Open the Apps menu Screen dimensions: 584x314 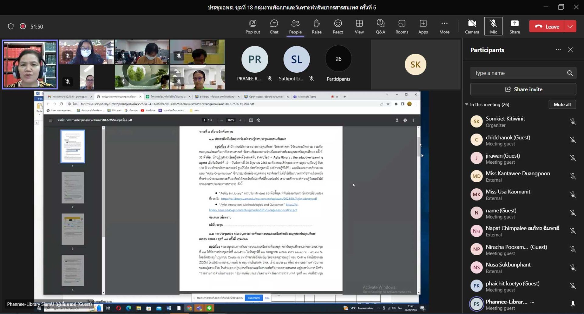[423, 26]
